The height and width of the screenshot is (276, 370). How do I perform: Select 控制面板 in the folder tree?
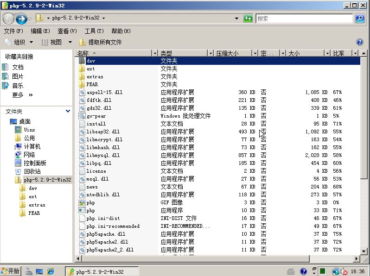click(35, 163)
